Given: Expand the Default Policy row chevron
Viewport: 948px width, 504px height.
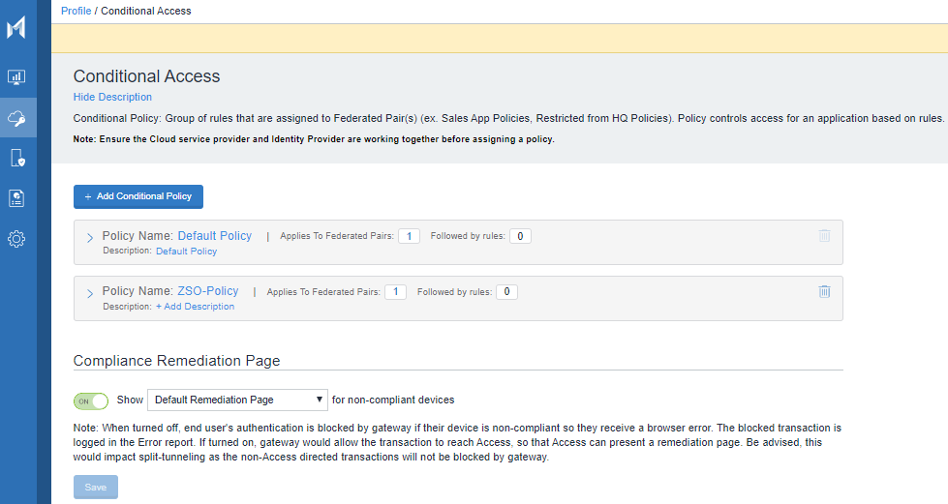Looking at the screenshot, I should pyautogui.click(x=90, y=238).
